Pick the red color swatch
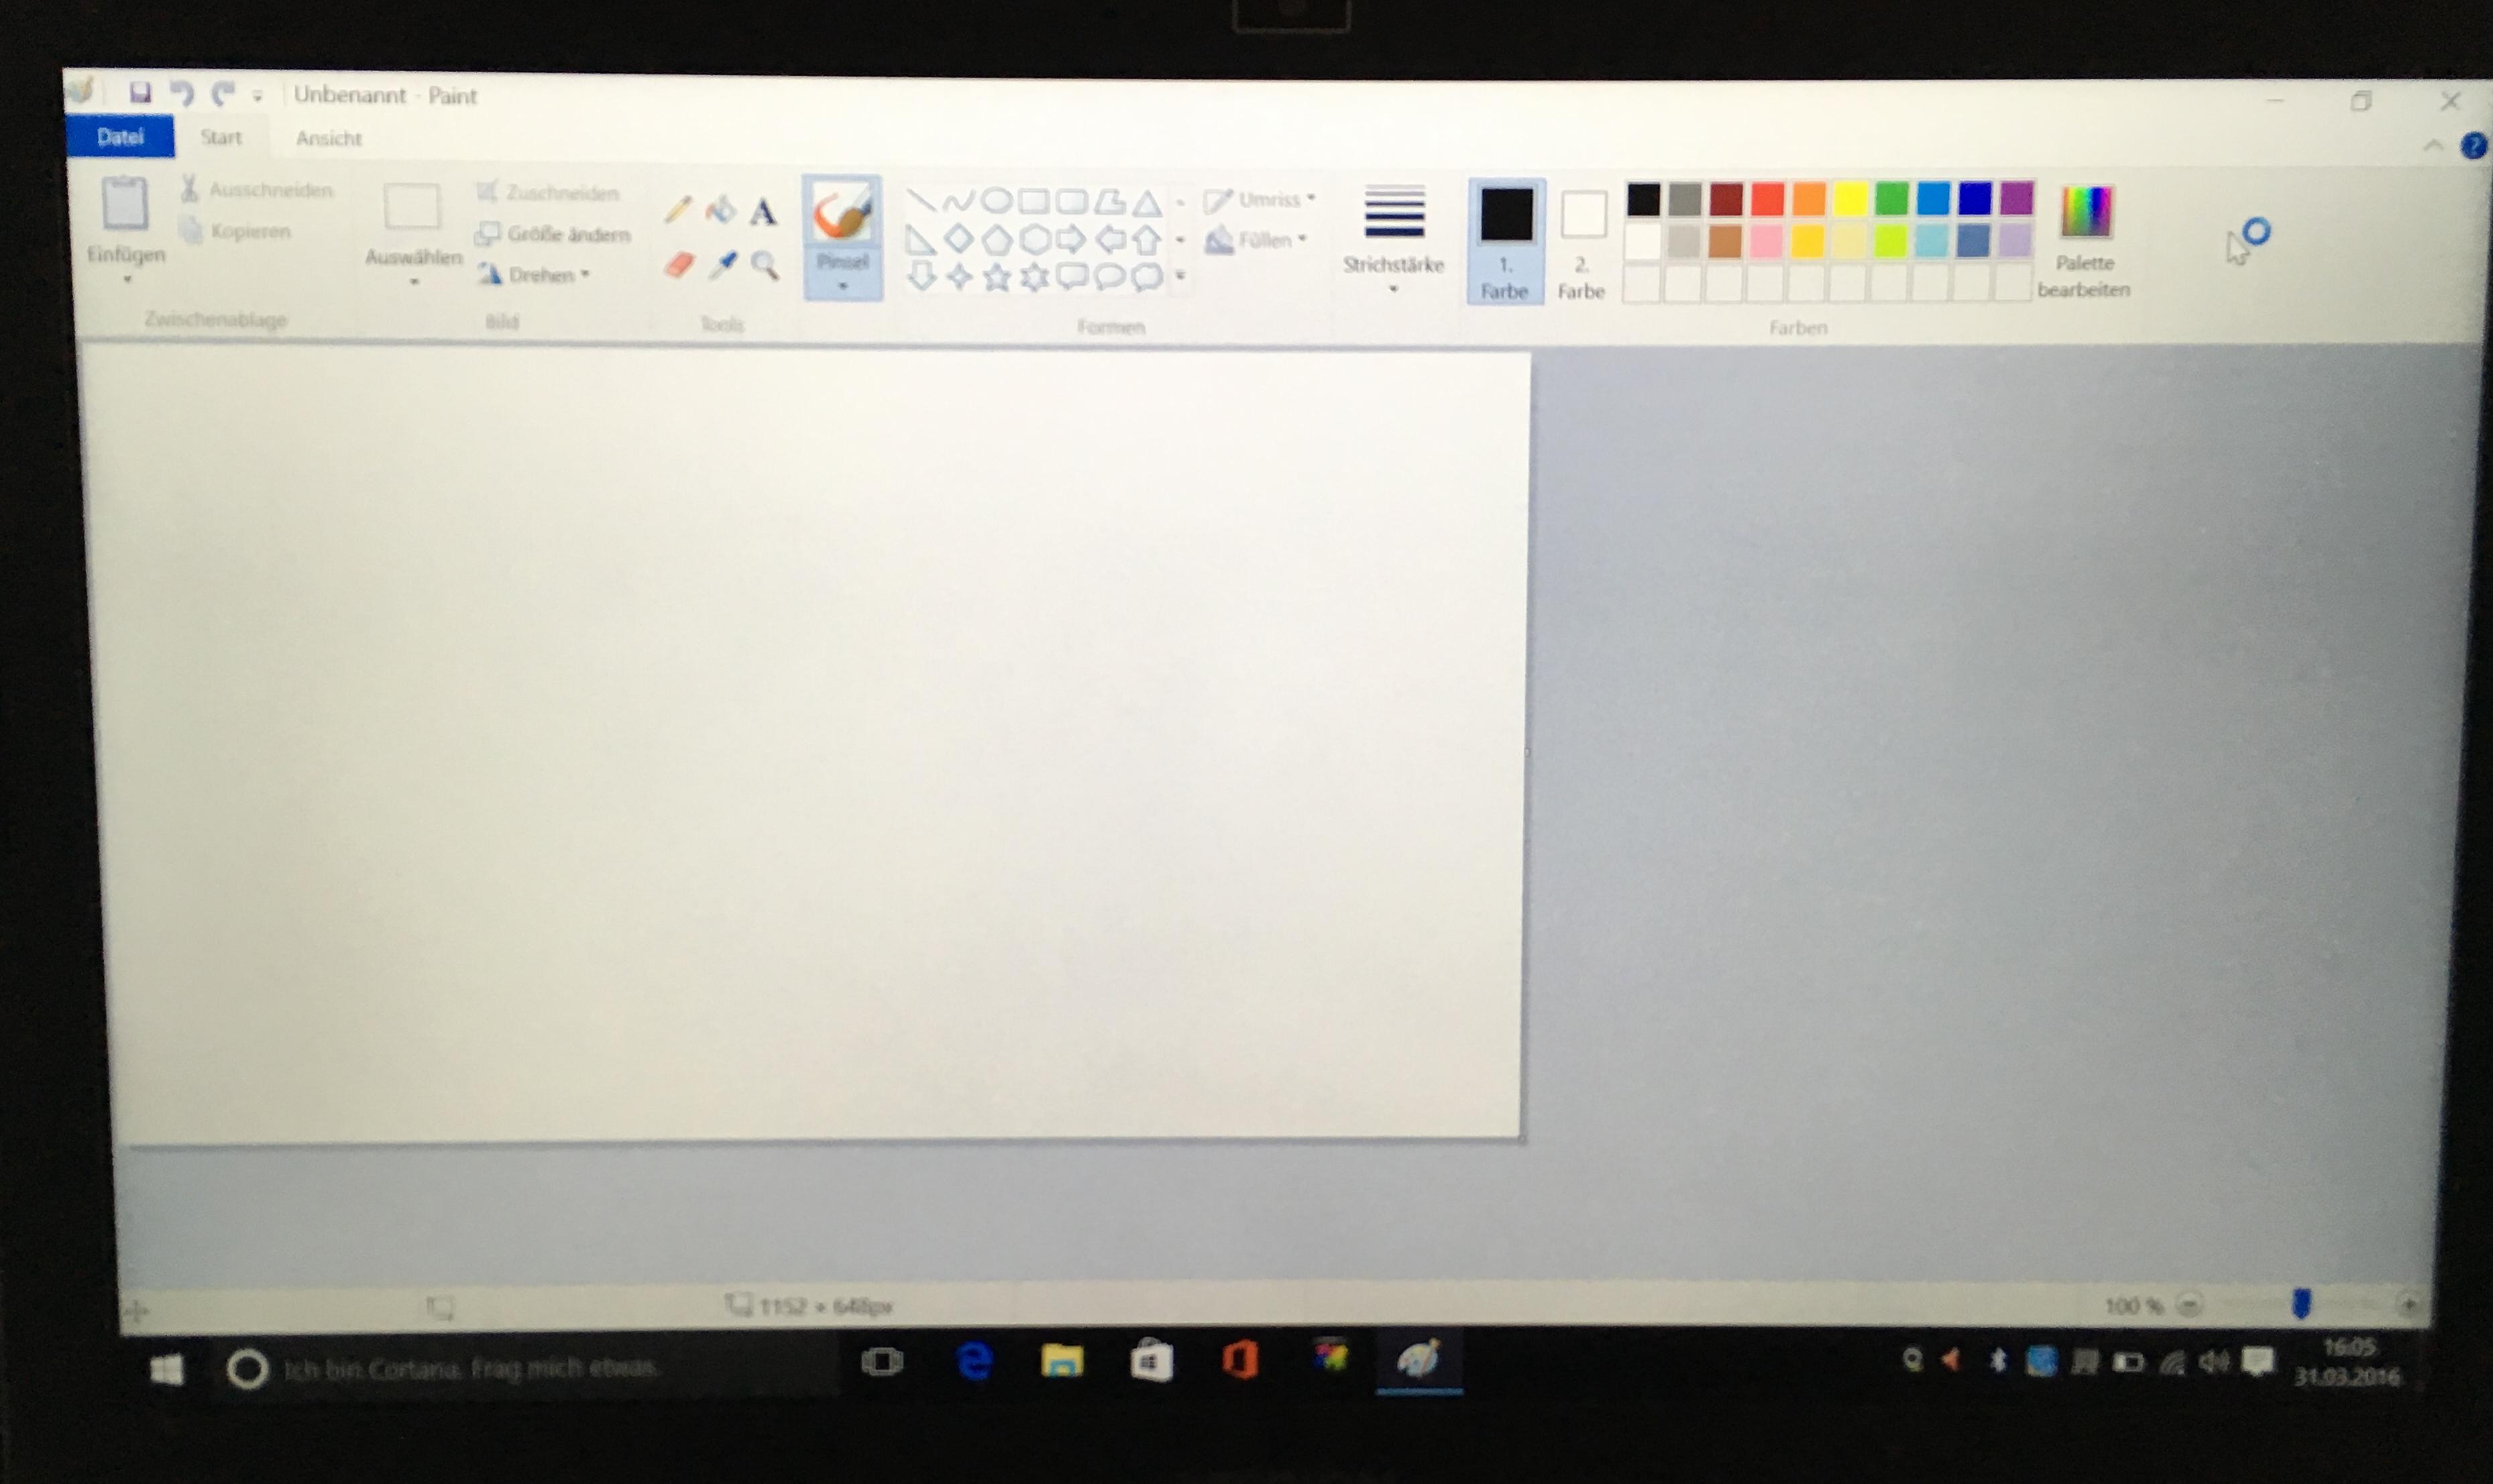This screenshot has height=1484, width=2493. [x=1767, y=199]
